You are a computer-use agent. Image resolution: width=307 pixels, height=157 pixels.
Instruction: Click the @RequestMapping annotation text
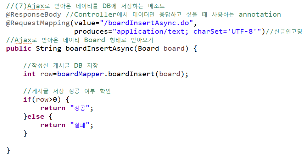[38, 23]
